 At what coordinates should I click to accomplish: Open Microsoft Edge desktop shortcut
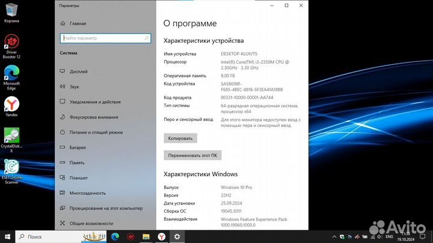point(11,78)
